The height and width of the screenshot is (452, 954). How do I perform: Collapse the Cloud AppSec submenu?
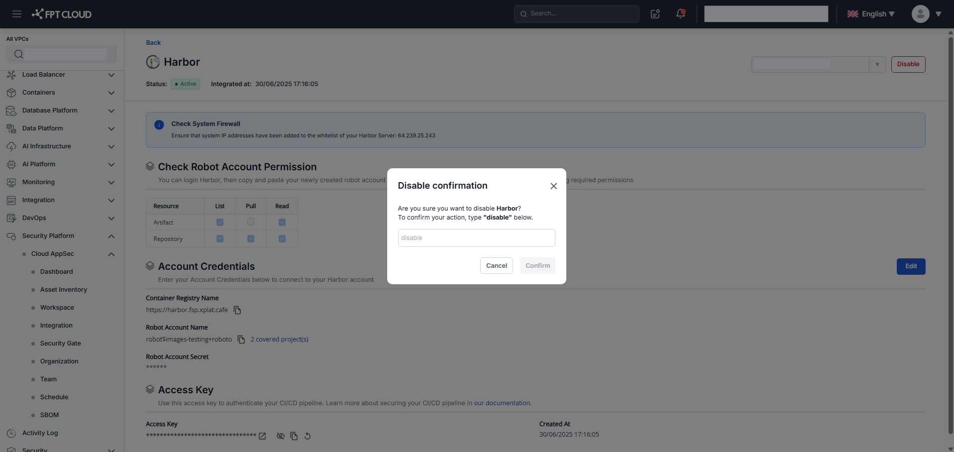point(111,254)
